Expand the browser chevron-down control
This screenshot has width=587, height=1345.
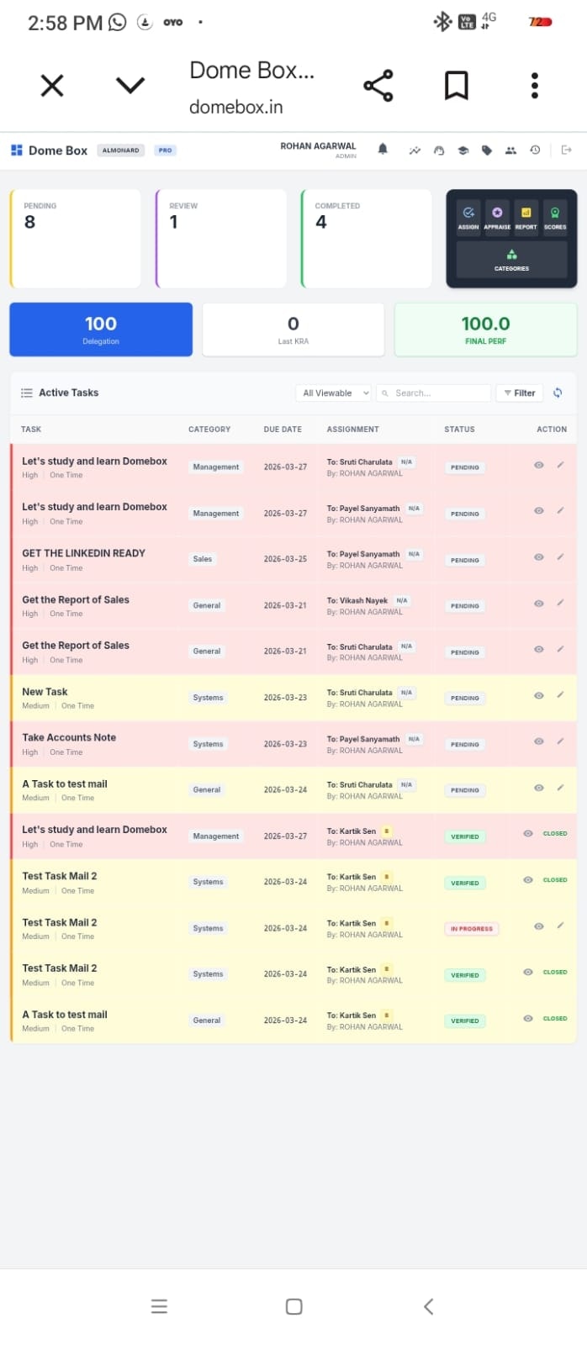[130, 86]
